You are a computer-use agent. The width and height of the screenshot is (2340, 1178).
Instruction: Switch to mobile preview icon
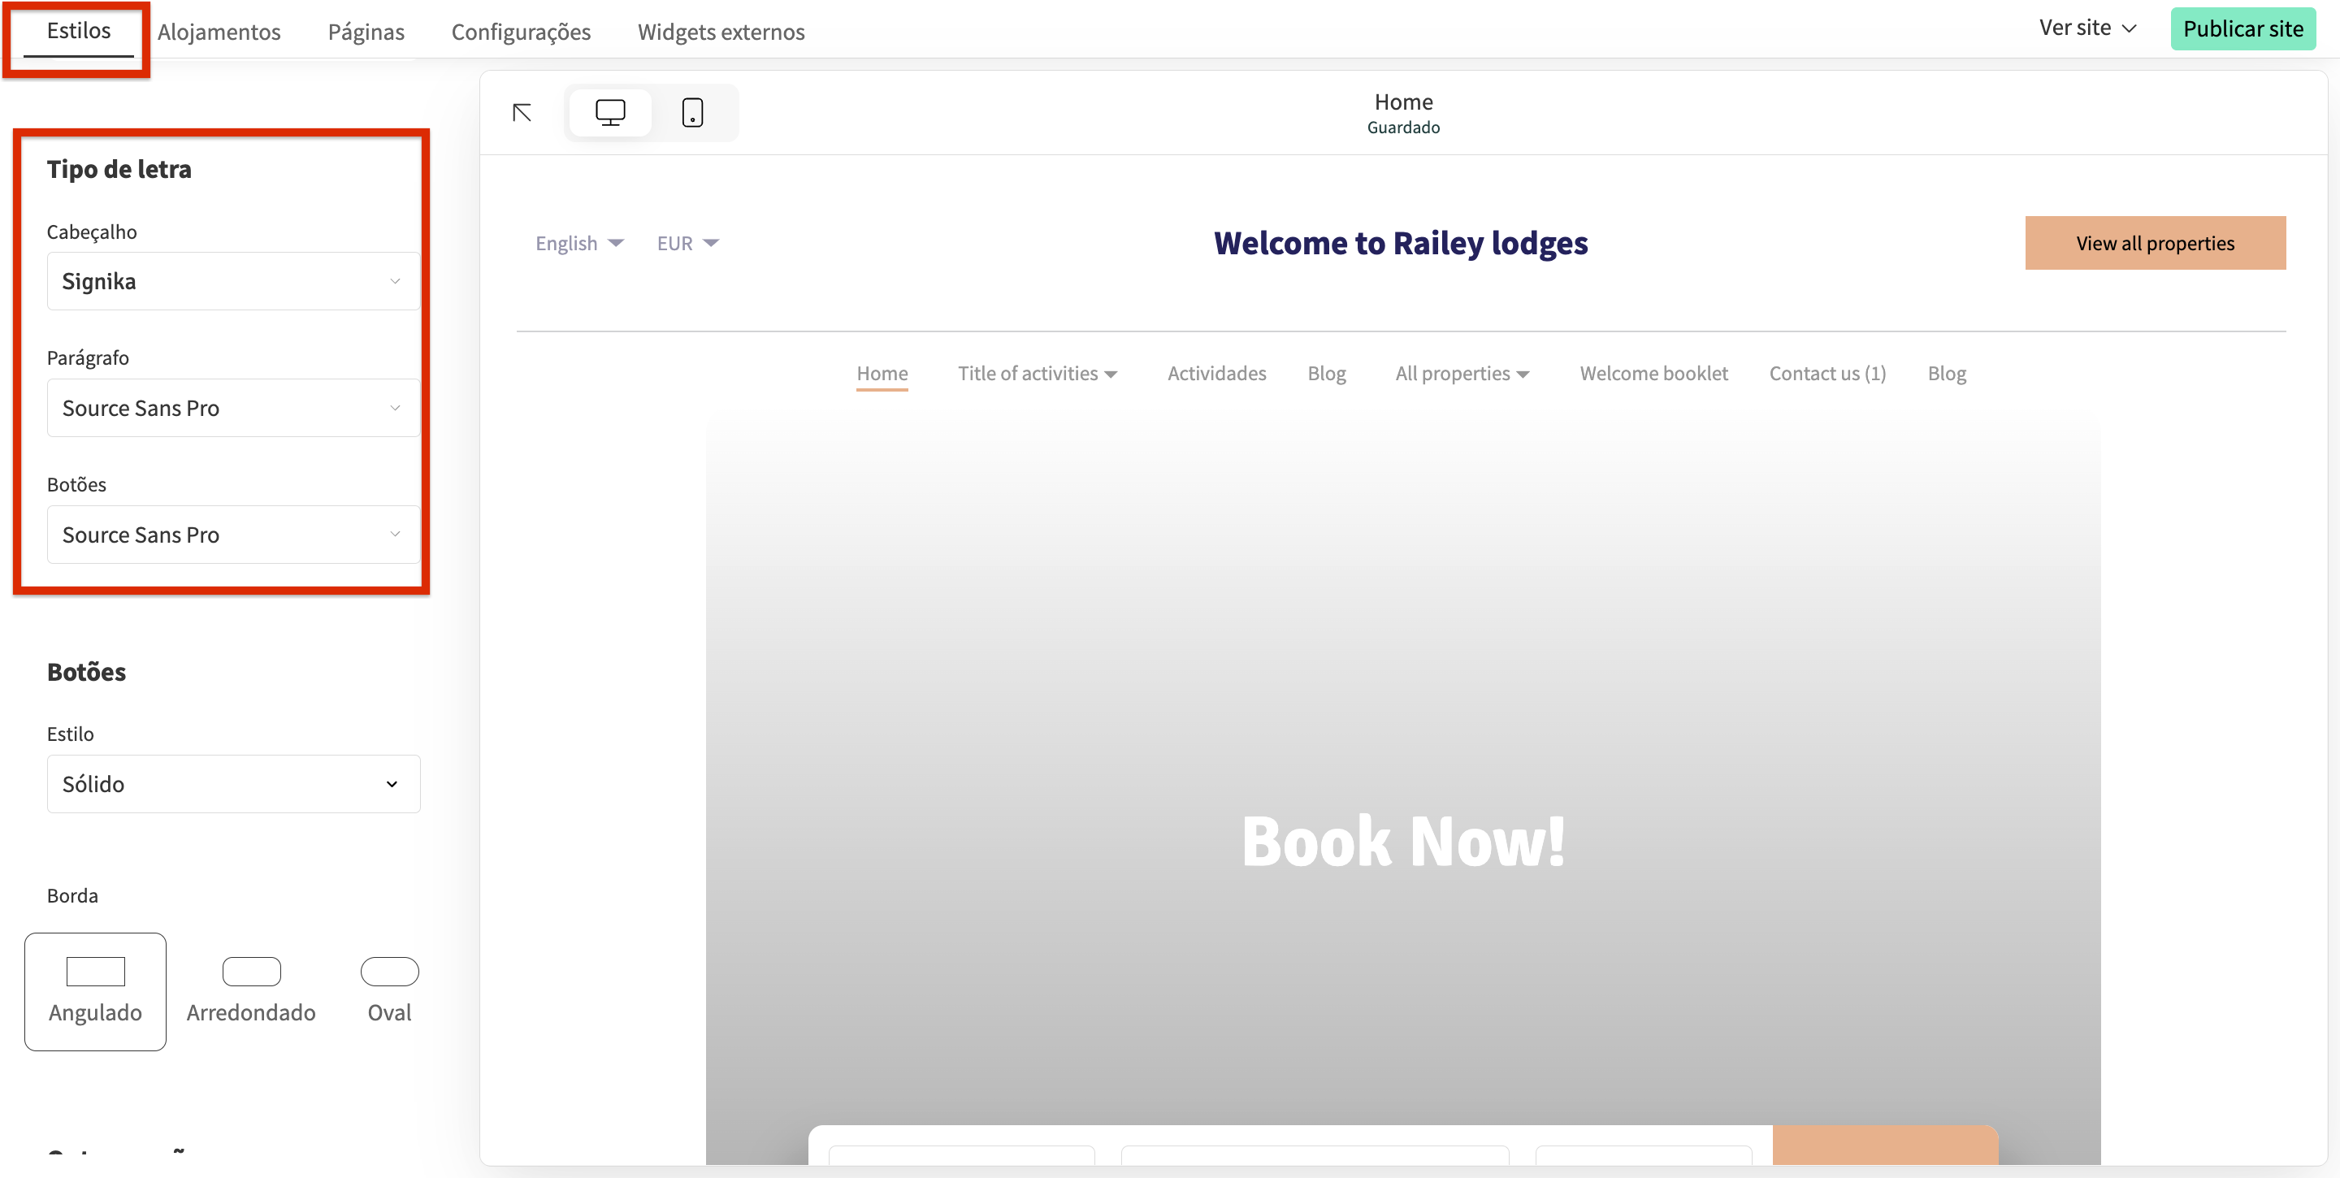tap(692, 113)
